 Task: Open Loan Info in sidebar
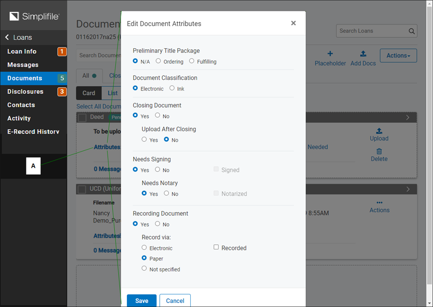[x=22, y=51]
